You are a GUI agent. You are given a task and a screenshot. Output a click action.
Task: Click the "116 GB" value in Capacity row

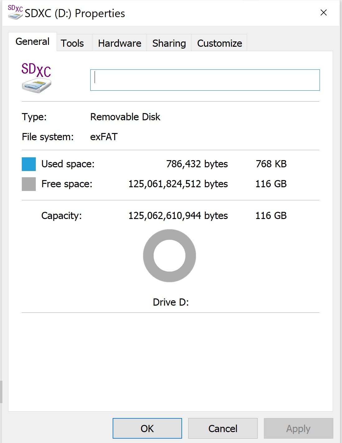pyautogui.click(x=271, y=216)
